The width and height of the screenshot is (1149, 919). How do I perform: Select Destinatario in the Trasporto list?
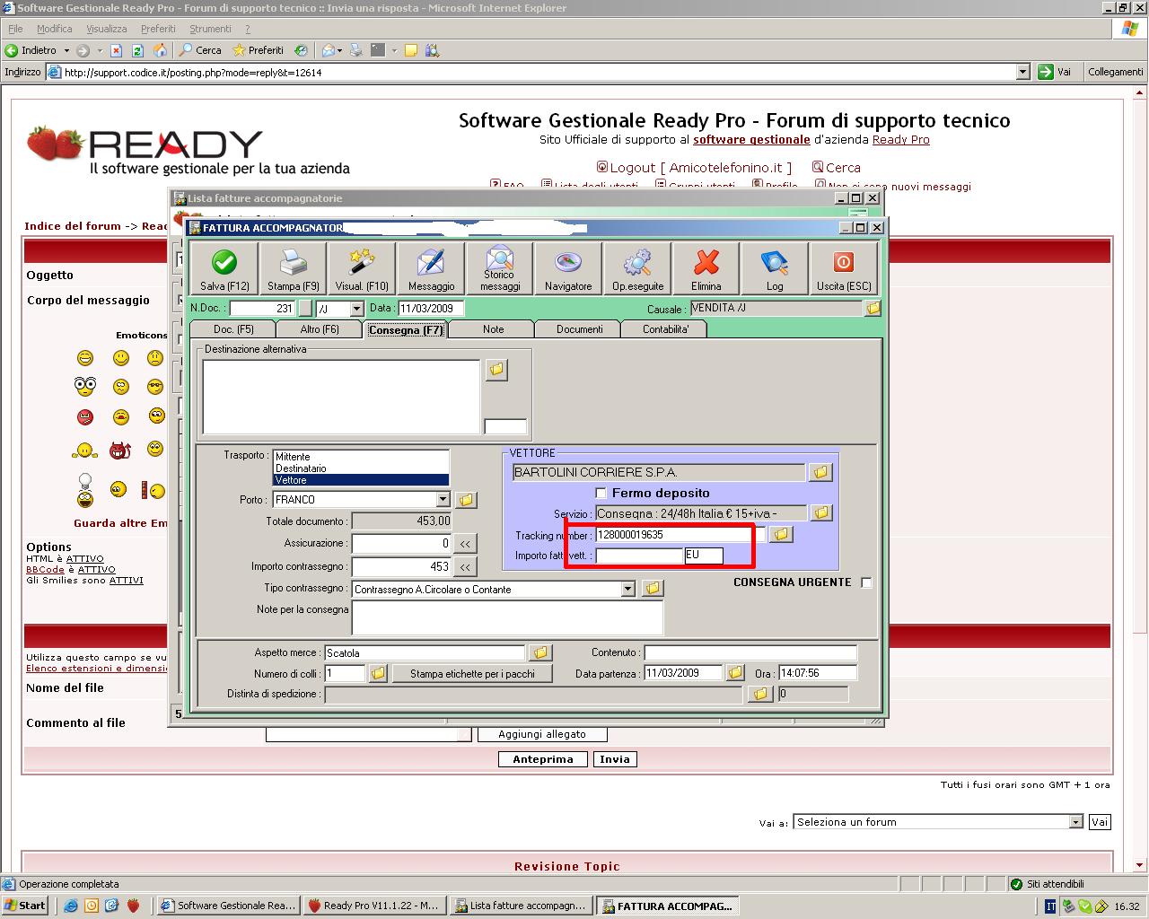tap(361, 468)
